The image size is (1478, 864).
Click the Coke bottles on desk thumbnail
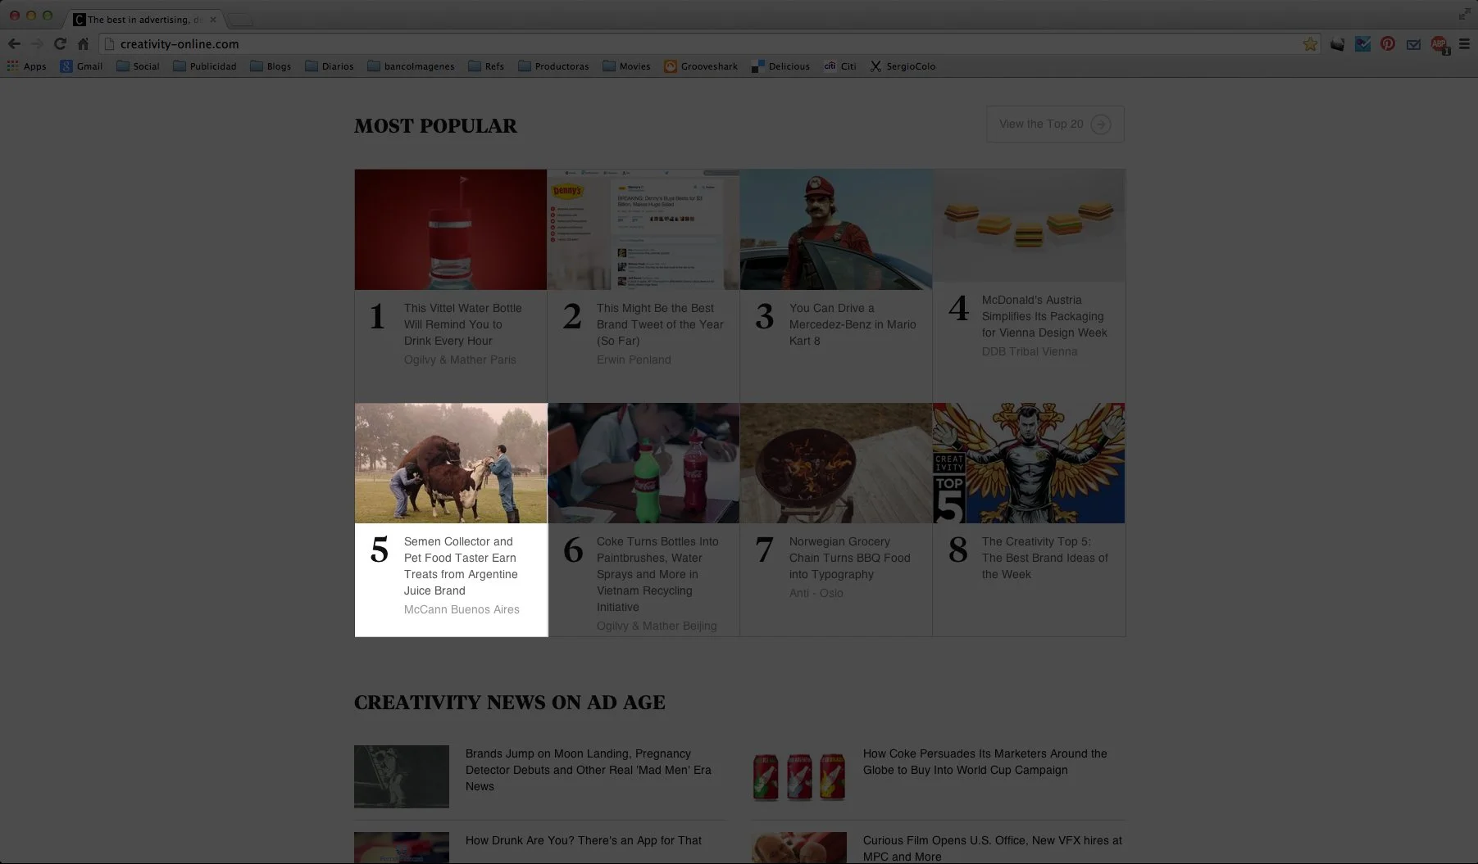643,463
